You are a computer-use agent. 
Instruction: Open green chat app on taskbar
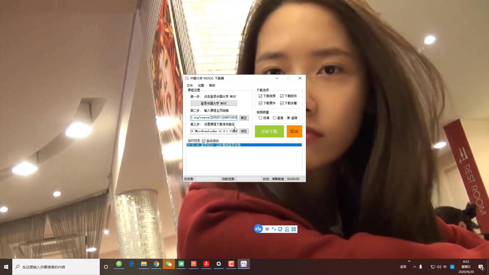(x=181, y=264)
